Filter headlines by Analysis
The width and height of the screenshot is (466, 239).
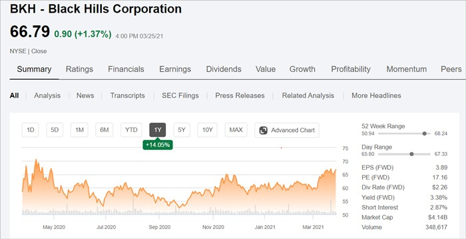(x=47, y=96)
